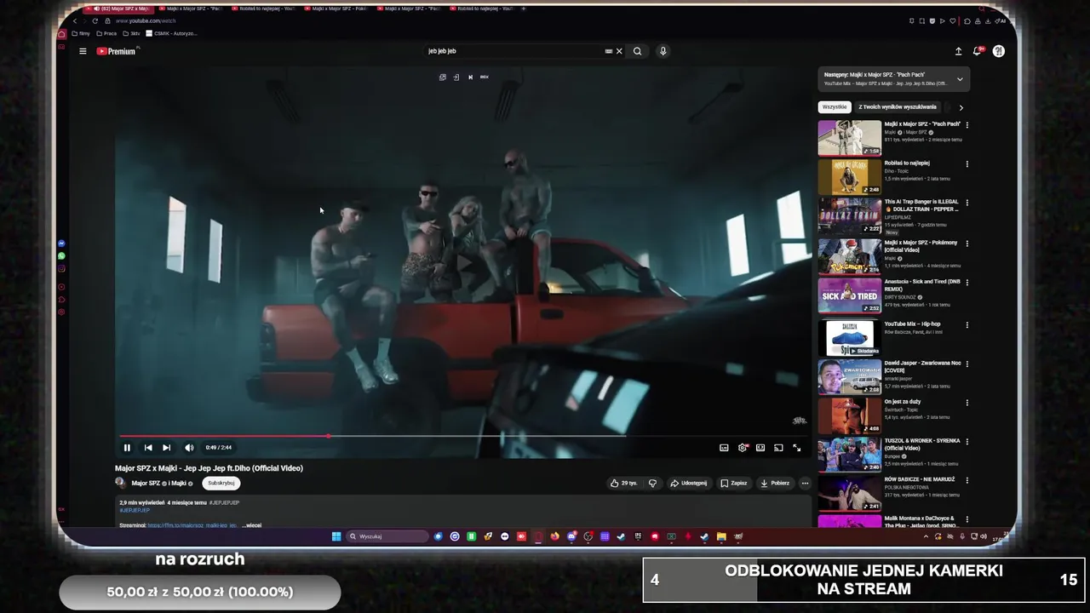Open Pokémony Official Video title

point(921,246)
